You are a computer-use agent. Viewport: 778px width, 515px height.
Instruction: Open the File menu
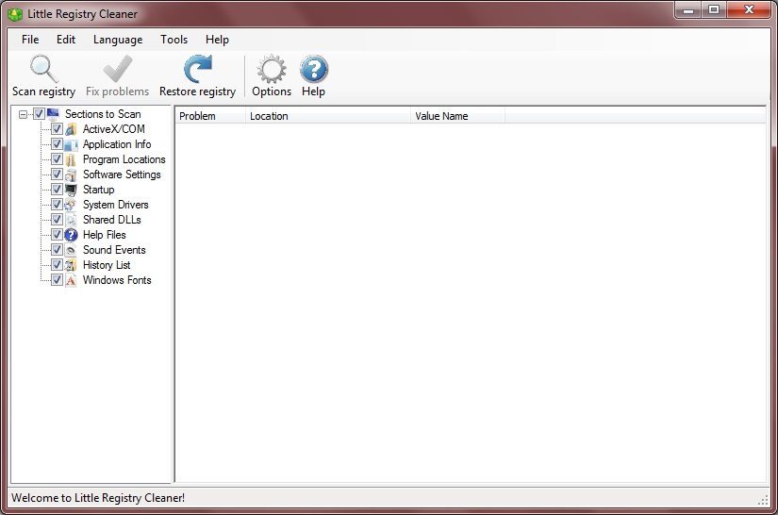point(30,40)
